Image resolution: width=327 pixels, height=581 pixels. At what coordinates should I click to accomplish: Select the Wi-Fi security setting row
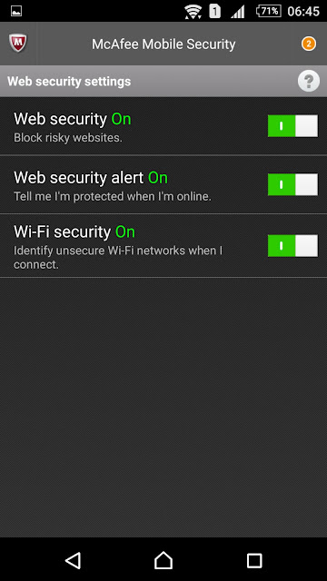[163, 246]
